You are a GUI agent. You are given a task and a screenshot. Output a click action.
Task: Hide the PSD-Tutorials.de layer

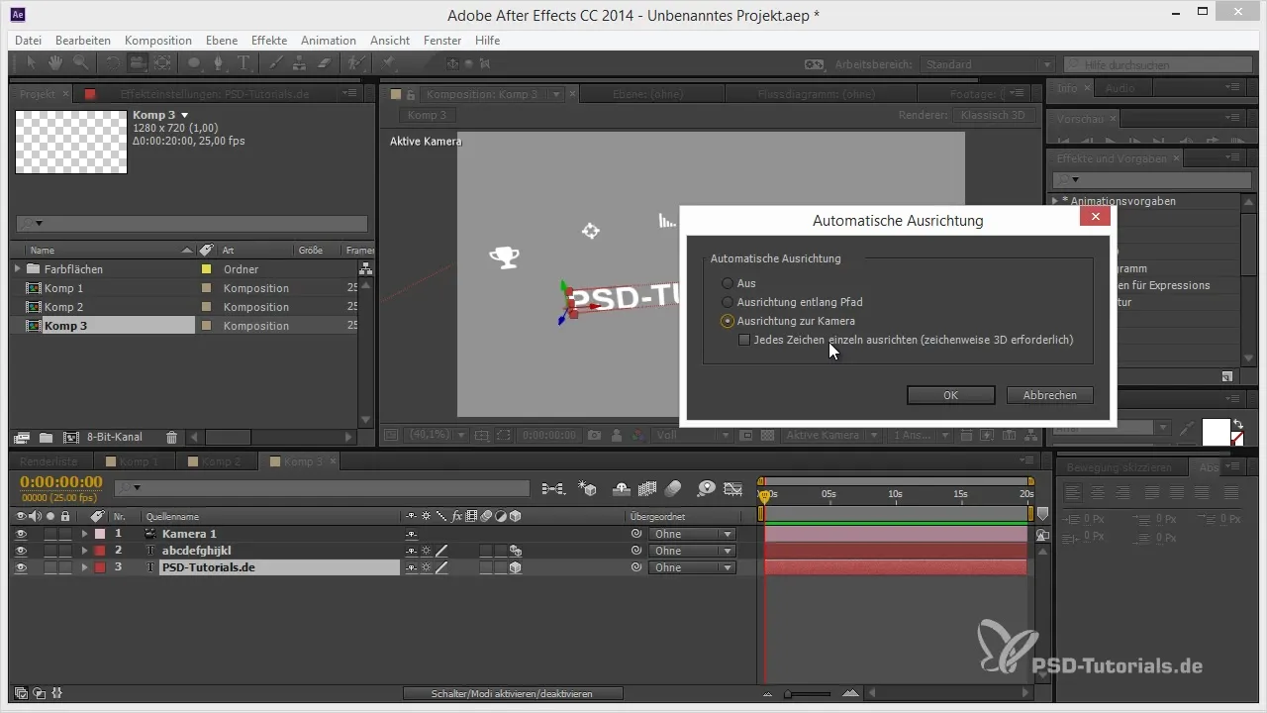(x=21, y=568)
